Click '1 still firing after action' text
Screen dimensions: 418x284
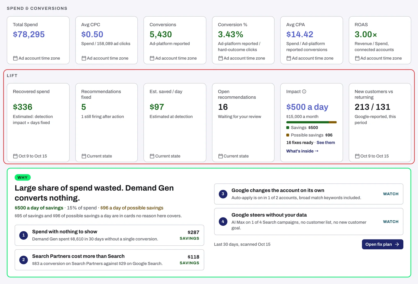[x=102, y=116]
